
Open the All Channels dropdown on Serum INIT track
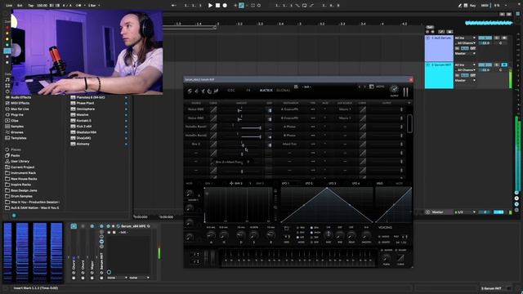pos(465,70)
